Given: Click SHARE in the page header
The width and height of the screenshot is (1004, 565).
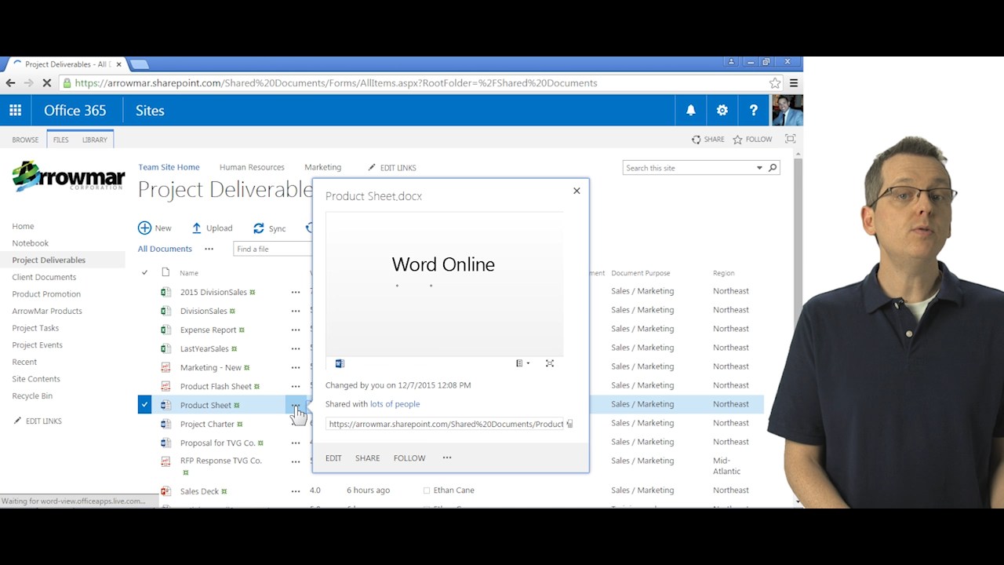Looking at the screenshot, I should click(708, 140).
